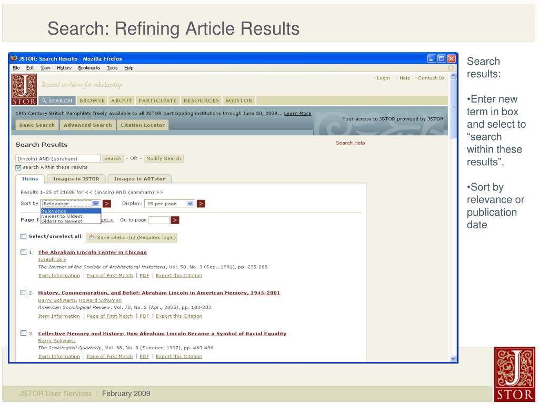539x404 pixels.
Task: Open the BROWSE navigation tab
Action: pos(92,100)
